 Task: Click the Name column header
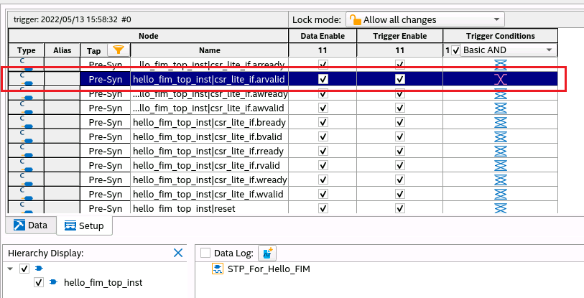[x=209, y=50]
